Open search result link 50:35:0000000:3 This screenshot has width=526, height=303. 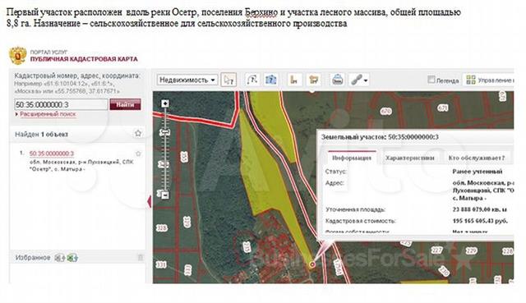(x=51, y=154)
